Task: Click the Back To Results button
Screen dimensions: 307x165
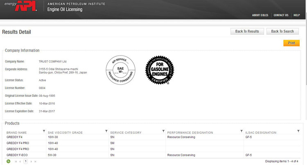Action: point(247,31)
